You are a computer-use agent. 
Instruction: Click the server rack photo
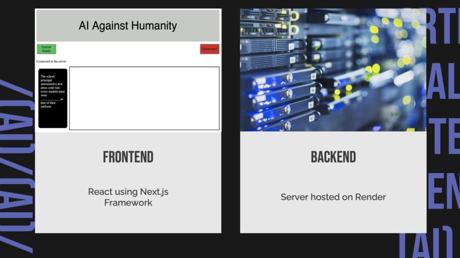[333, 70]
